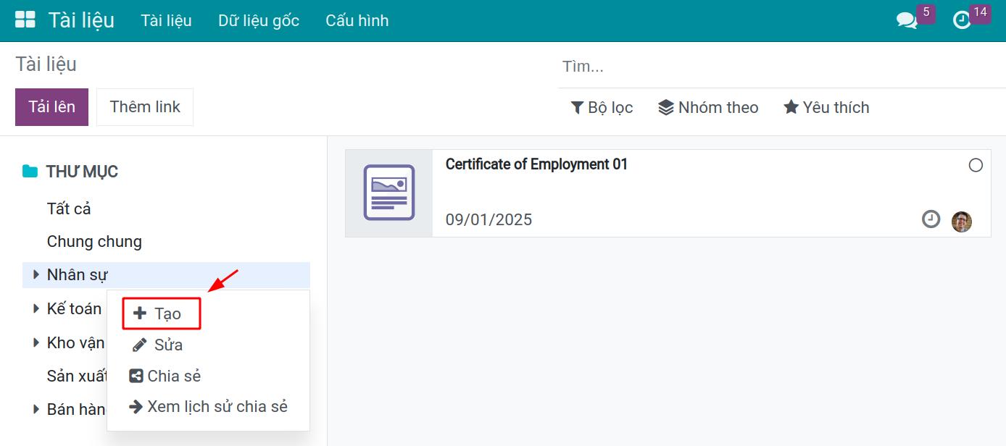1006x446 pixels.
Task: Select the Chung chung folder
Action: (x=94, y=241)
